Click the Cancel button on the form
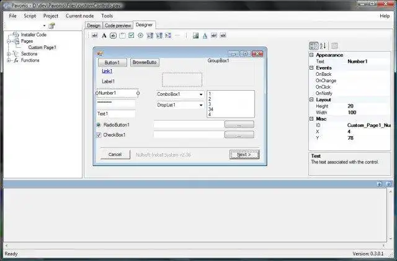 pyautogui.click(x=115, y=155)
